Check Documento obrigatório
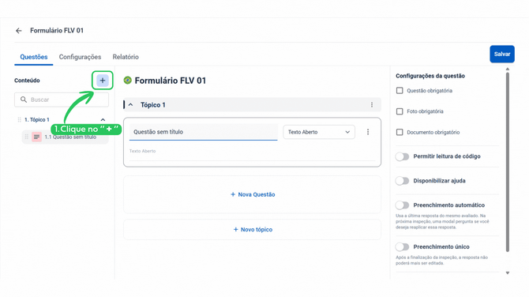 click(400, 132)
